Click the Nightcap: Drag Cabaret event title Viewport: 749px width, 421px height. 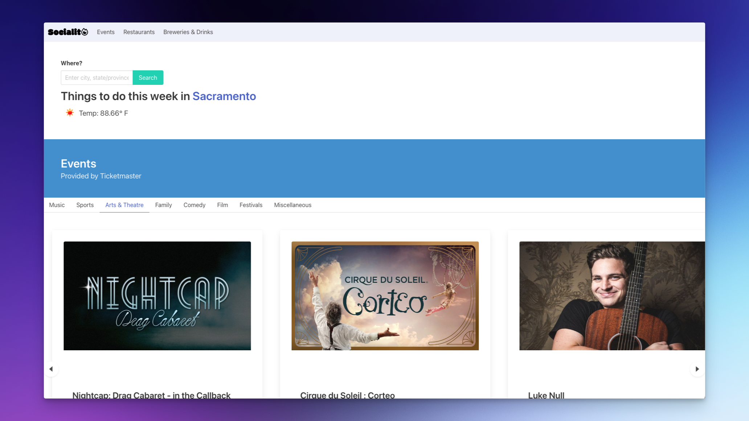tap(151, 395)
